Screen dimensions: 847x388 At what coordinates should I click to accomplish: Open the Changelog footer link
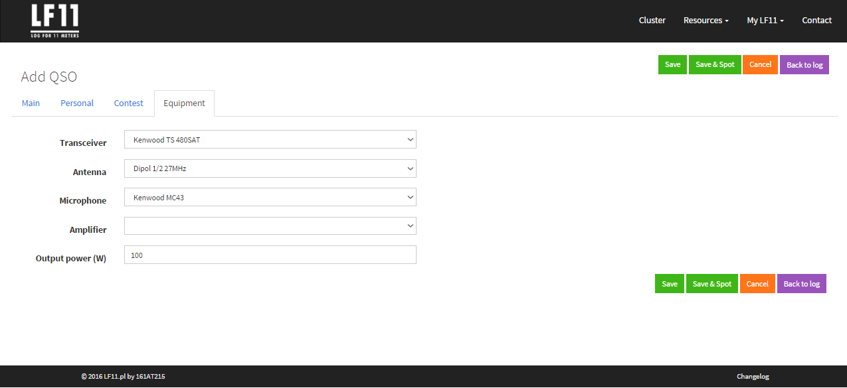[753, 377]
